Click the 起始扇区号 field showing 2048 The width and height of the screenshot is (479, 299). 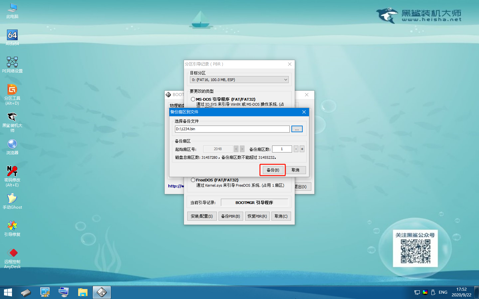tap(218, 149)
